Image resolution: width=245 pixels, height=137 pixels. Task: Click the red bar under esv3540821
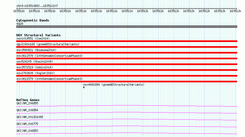(127, 53)
